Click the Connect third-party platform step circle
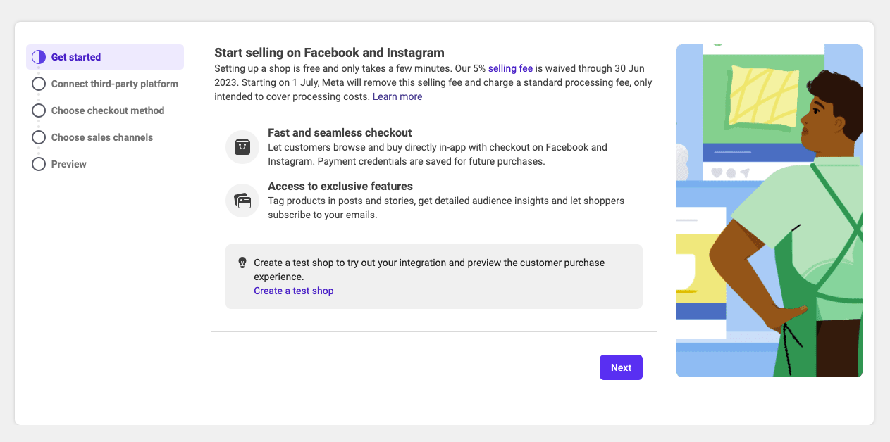Viewport: 890px width, 442px height. coord(39,83)
